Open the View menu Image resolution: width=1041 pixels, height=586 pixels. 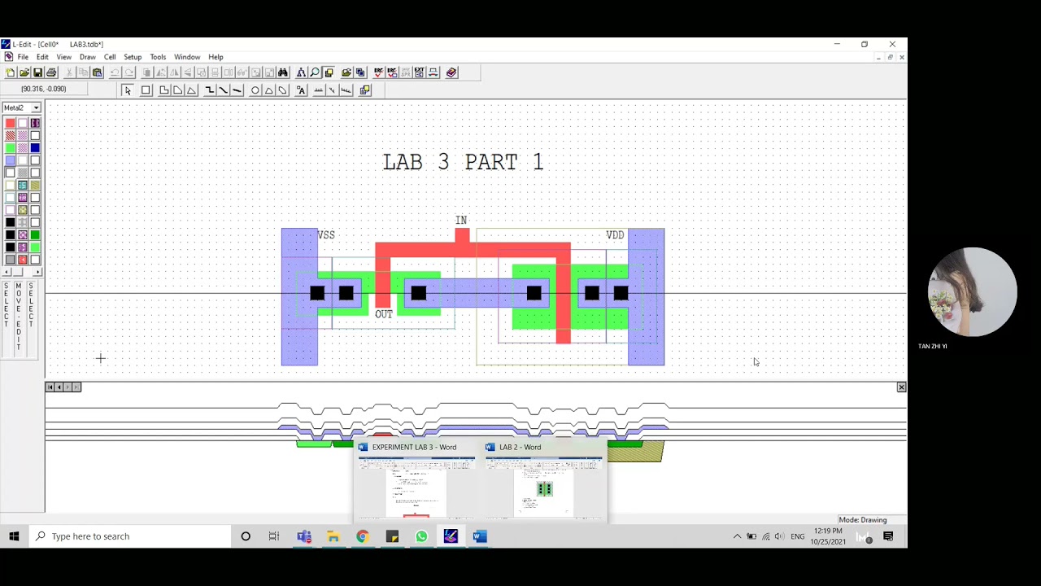click(x=63, y=57)
